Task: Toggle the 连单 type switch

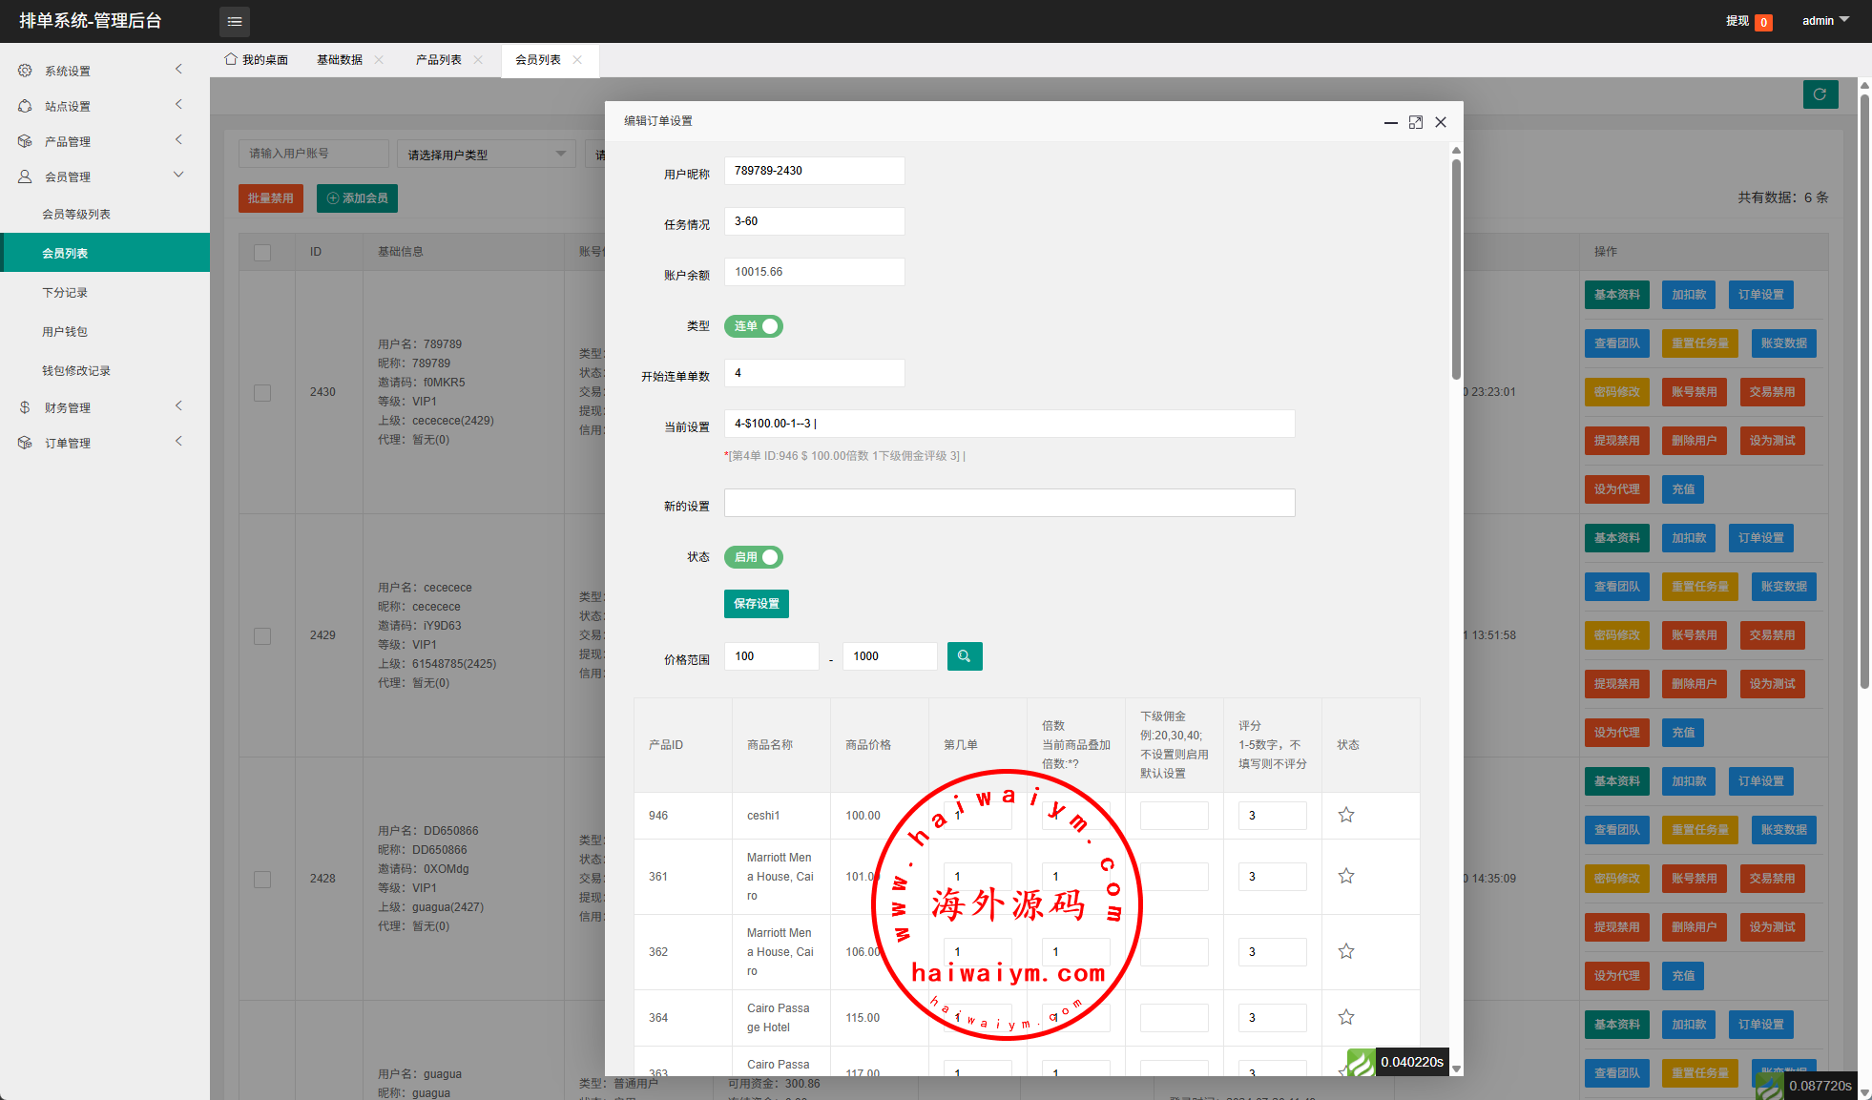Action: click(x=753, y=326)
